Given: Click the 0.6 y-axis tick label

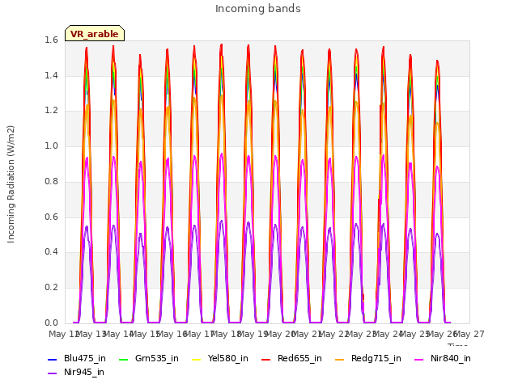Looking at the screenshot, I should pos(51,217).
